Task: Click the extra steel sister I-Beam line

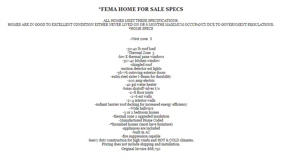Action: [x=141, y=77]
